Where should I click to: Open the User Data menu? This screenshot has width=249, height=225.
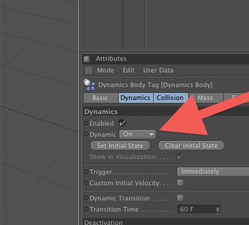point(158,70)
